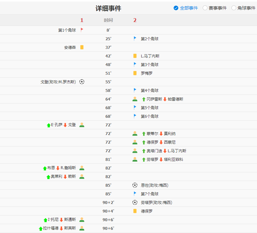Click substitution icon at 81' 劳塔罗 row

click(x=135, y=159)
